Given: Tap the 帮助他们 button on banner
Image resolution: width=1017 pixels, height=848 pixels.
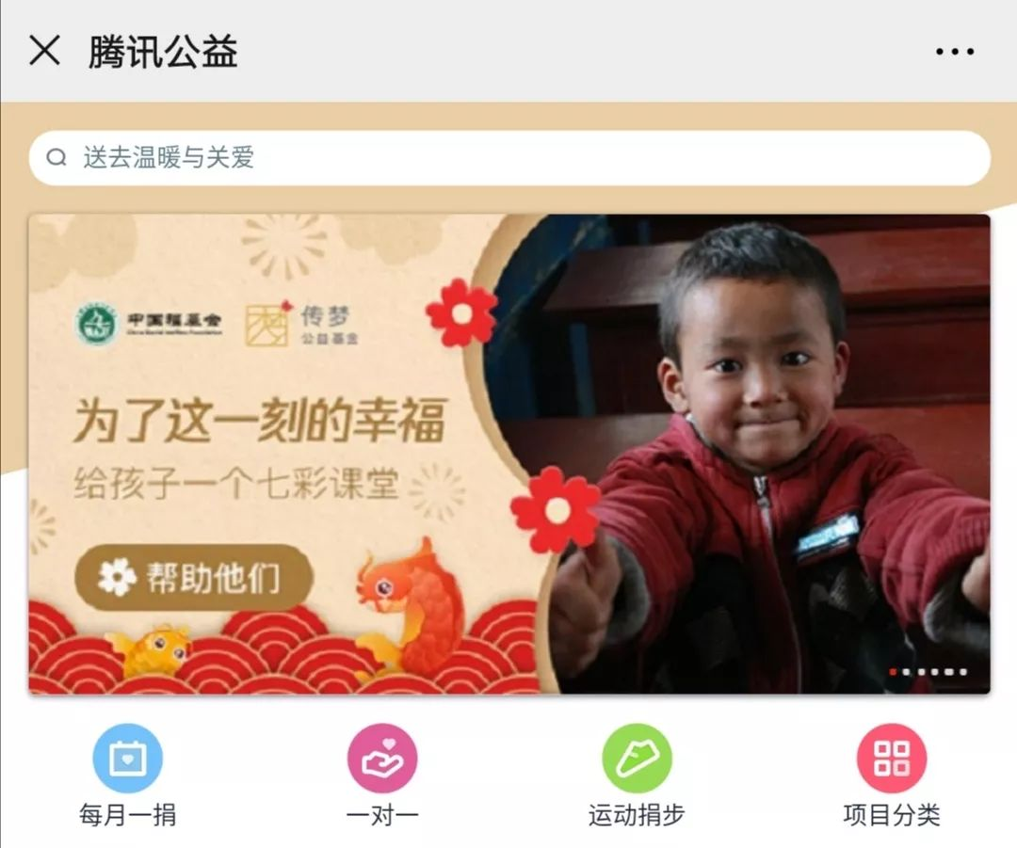Looking at the screenshot, I should click(194, 577).
